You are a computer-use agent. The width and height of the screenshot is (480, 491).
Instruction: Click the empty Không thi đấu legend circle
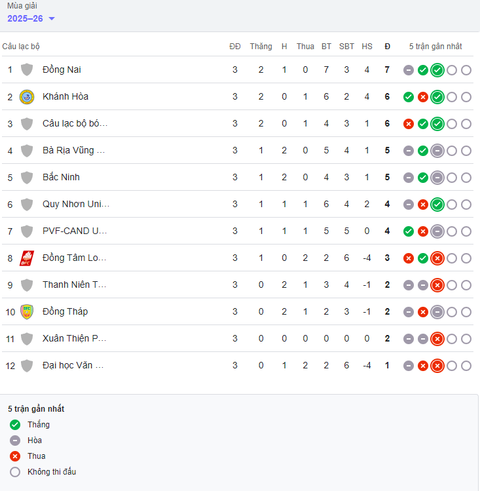point(15,472)
